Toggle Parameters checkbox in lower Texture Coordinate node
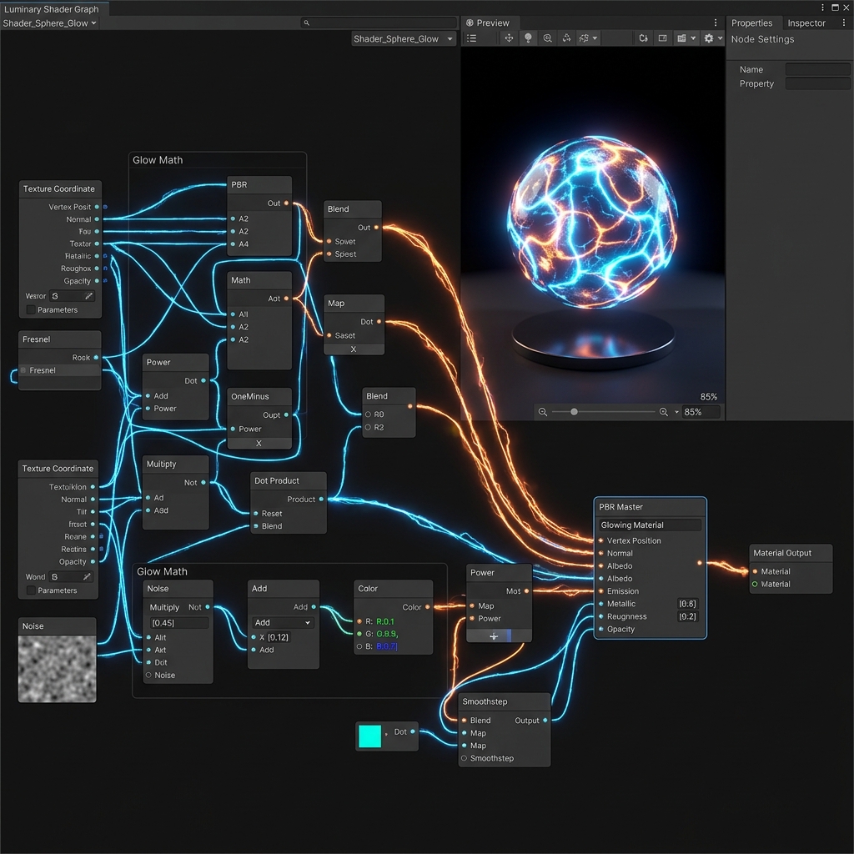 (x=31, y=590)
